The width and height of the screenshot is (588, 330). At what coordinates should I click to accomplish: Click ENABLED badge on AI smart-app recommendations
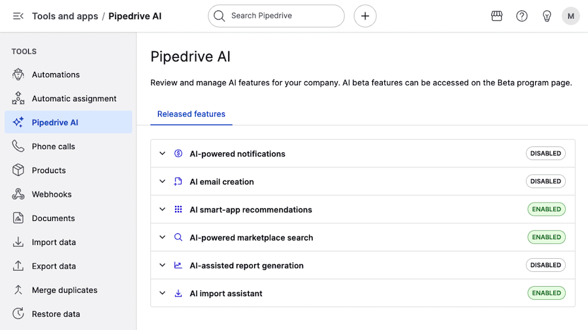click(546, 210)
